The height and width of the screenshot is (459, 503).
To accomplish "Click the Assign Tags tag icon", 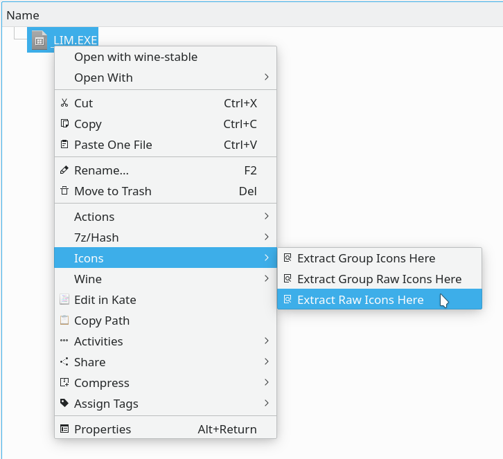I will point(64,403).
